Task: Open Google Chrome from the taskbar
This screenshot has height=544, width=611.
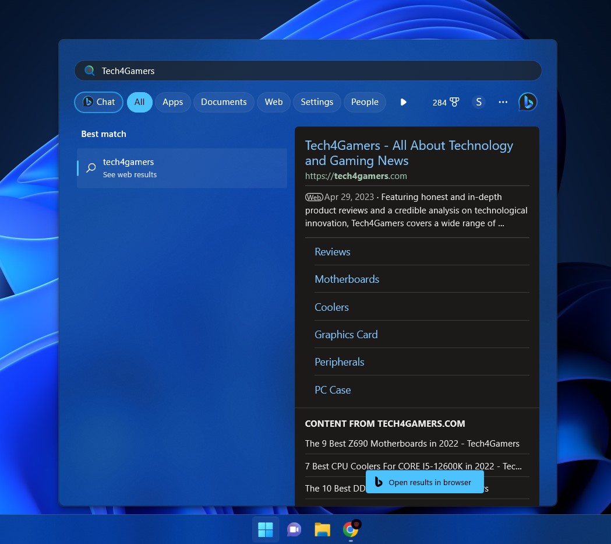Action: click(x=351, y=529)
